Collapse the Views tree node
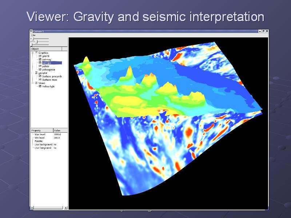This screenshot has width=291, height=218. click(x=32, y=83)
